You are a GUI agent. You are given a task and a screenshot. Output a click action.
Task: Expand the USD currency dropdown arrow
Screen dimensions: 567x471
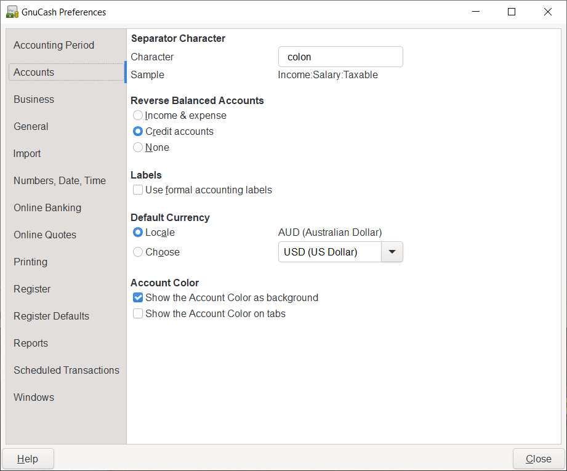[392, 252]
